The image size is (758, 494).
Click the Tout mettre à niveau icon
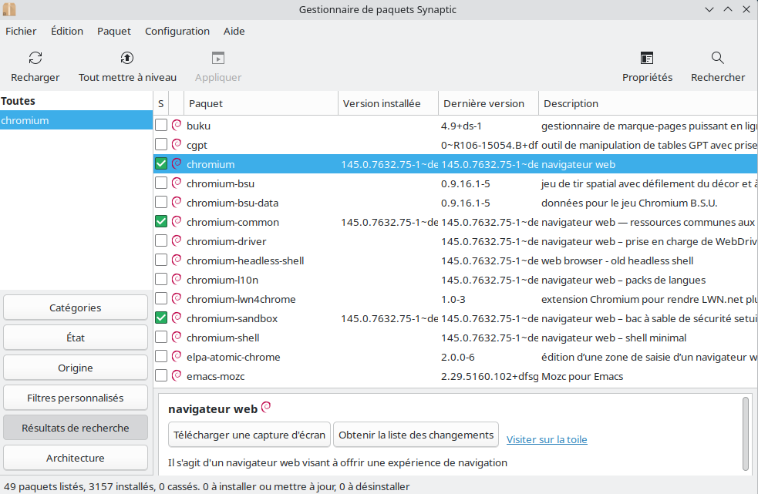[127, 58]
